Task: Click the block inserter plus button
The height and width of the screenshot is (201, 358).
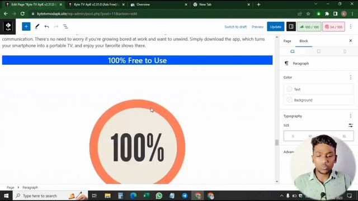Action: click(x=26, y=27)
